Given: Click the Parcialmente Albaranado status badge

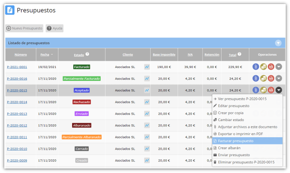Looking at the screenshot, I should tap(81, 137).
